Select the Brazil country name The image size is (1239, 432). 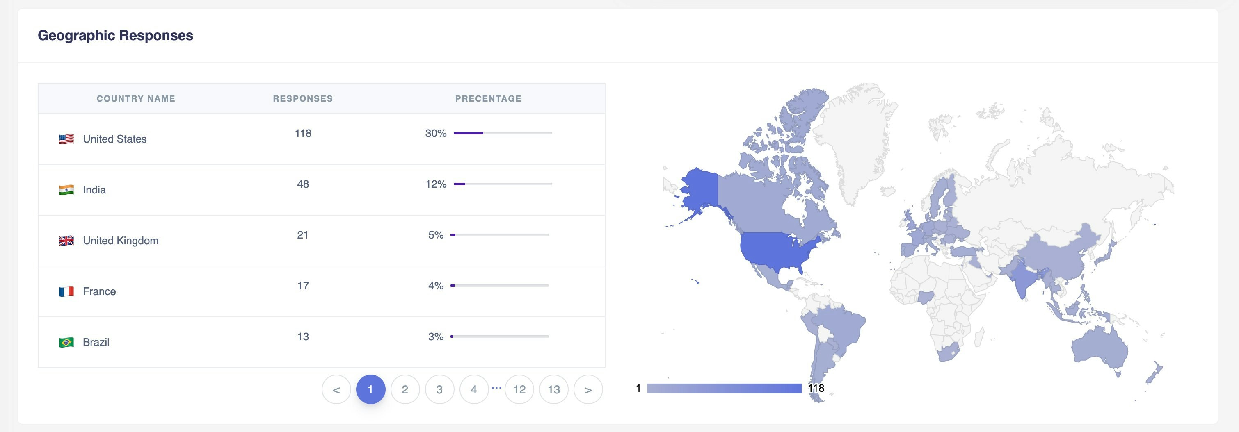pos(96,342)
